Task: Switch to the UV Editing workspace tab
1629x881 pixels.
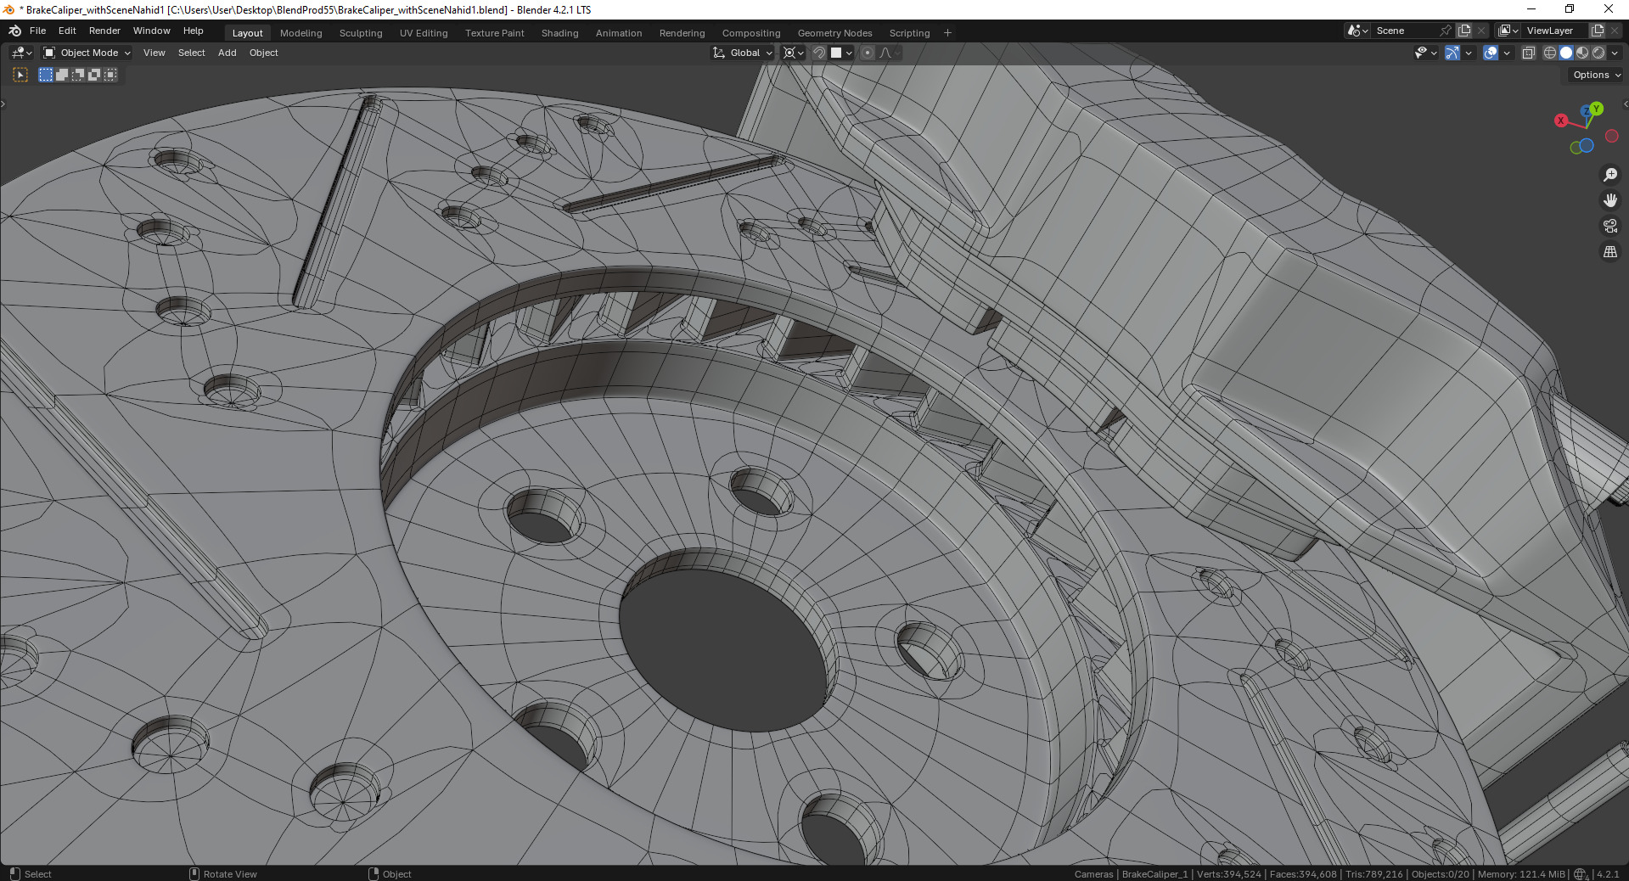Action: 424,33
